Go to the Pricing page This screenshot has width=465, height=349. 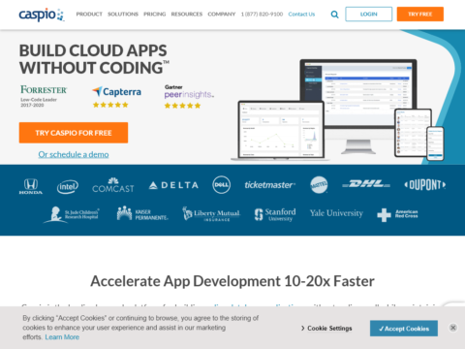(155, 15)
